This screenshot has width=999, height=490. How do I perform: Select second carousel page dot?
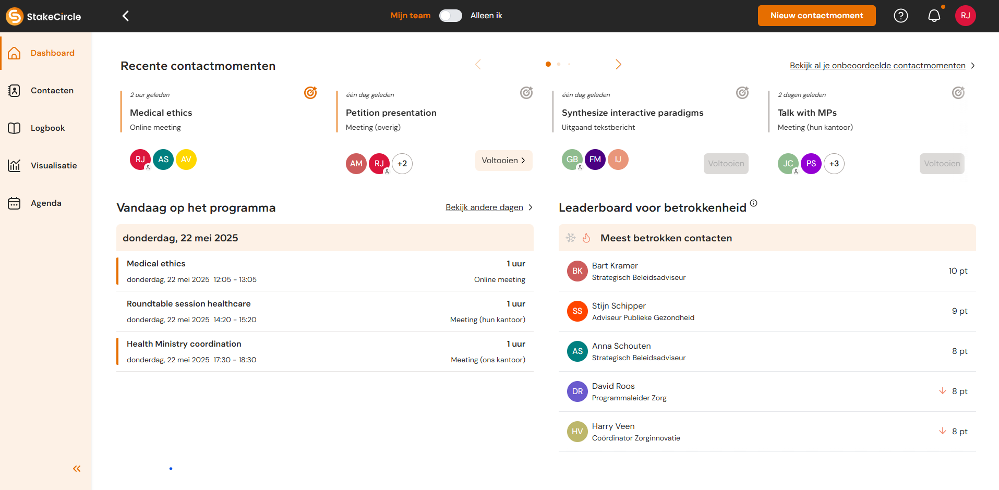click(x=559, y=64)
